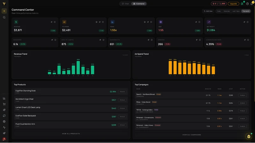Click the green status icon beside Upgrade
255x143 pixels.
coord(242,3)
